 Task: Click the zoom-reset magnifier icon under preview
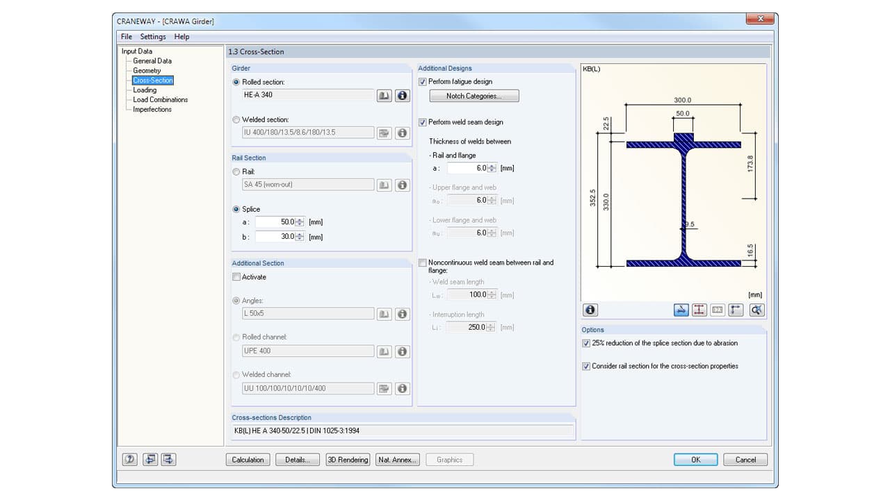click(x=756, y=310)
